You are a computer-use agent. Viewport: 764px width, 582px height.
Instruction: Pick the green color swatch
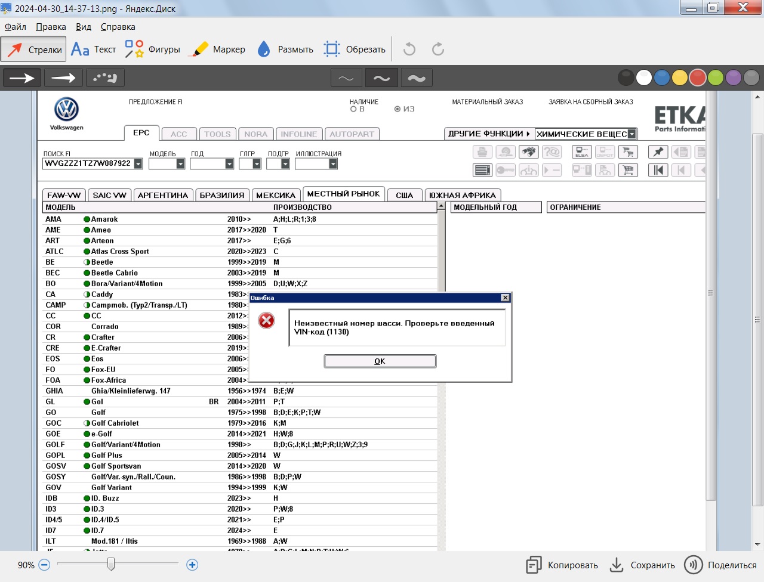tap(716, 78)
